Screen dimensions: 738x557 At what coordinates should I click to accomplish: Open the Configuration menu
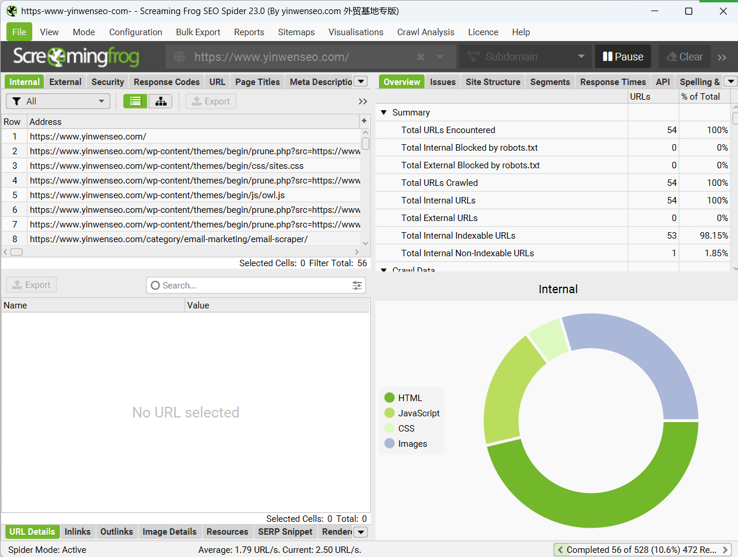pyautogui.click(x=136, y=32)
